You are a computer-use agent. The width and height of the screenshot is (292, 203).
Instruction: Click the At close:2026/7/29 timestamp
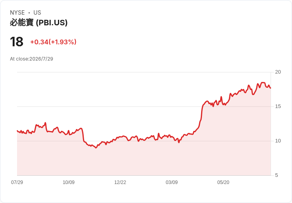point(31,59)
